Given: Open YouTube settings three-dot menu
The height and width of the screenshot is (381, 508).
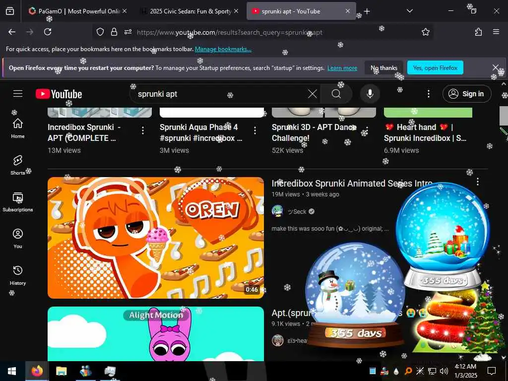Looking at the screenshot, I should (428, 94).
